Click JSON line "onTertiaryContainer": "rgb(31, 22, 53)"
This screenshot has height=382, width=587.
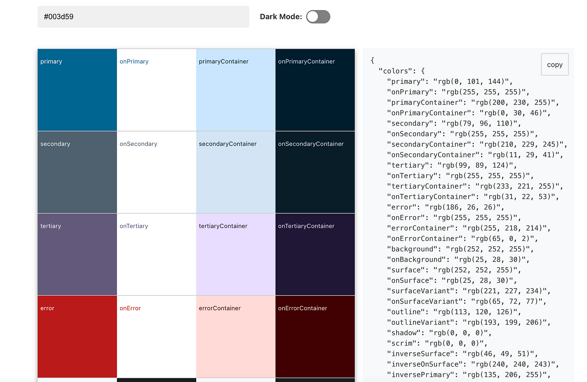click(473, 196)
